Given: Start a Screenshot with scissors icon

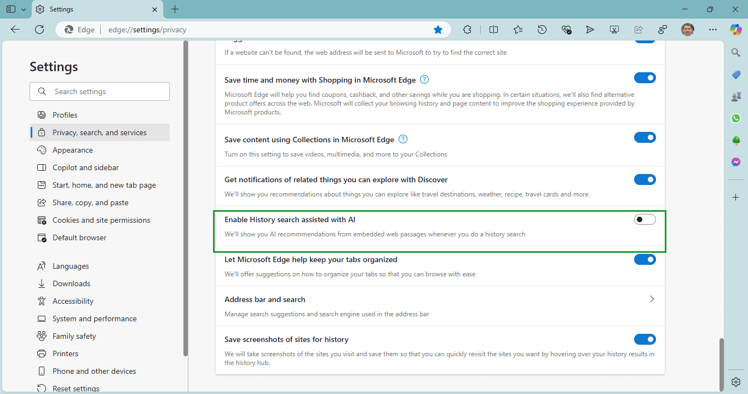Looking at the screenshot, I should (x=614, y=30).
